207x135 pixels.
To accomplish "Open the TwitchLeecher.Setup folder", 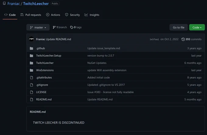I will [49, 56].
